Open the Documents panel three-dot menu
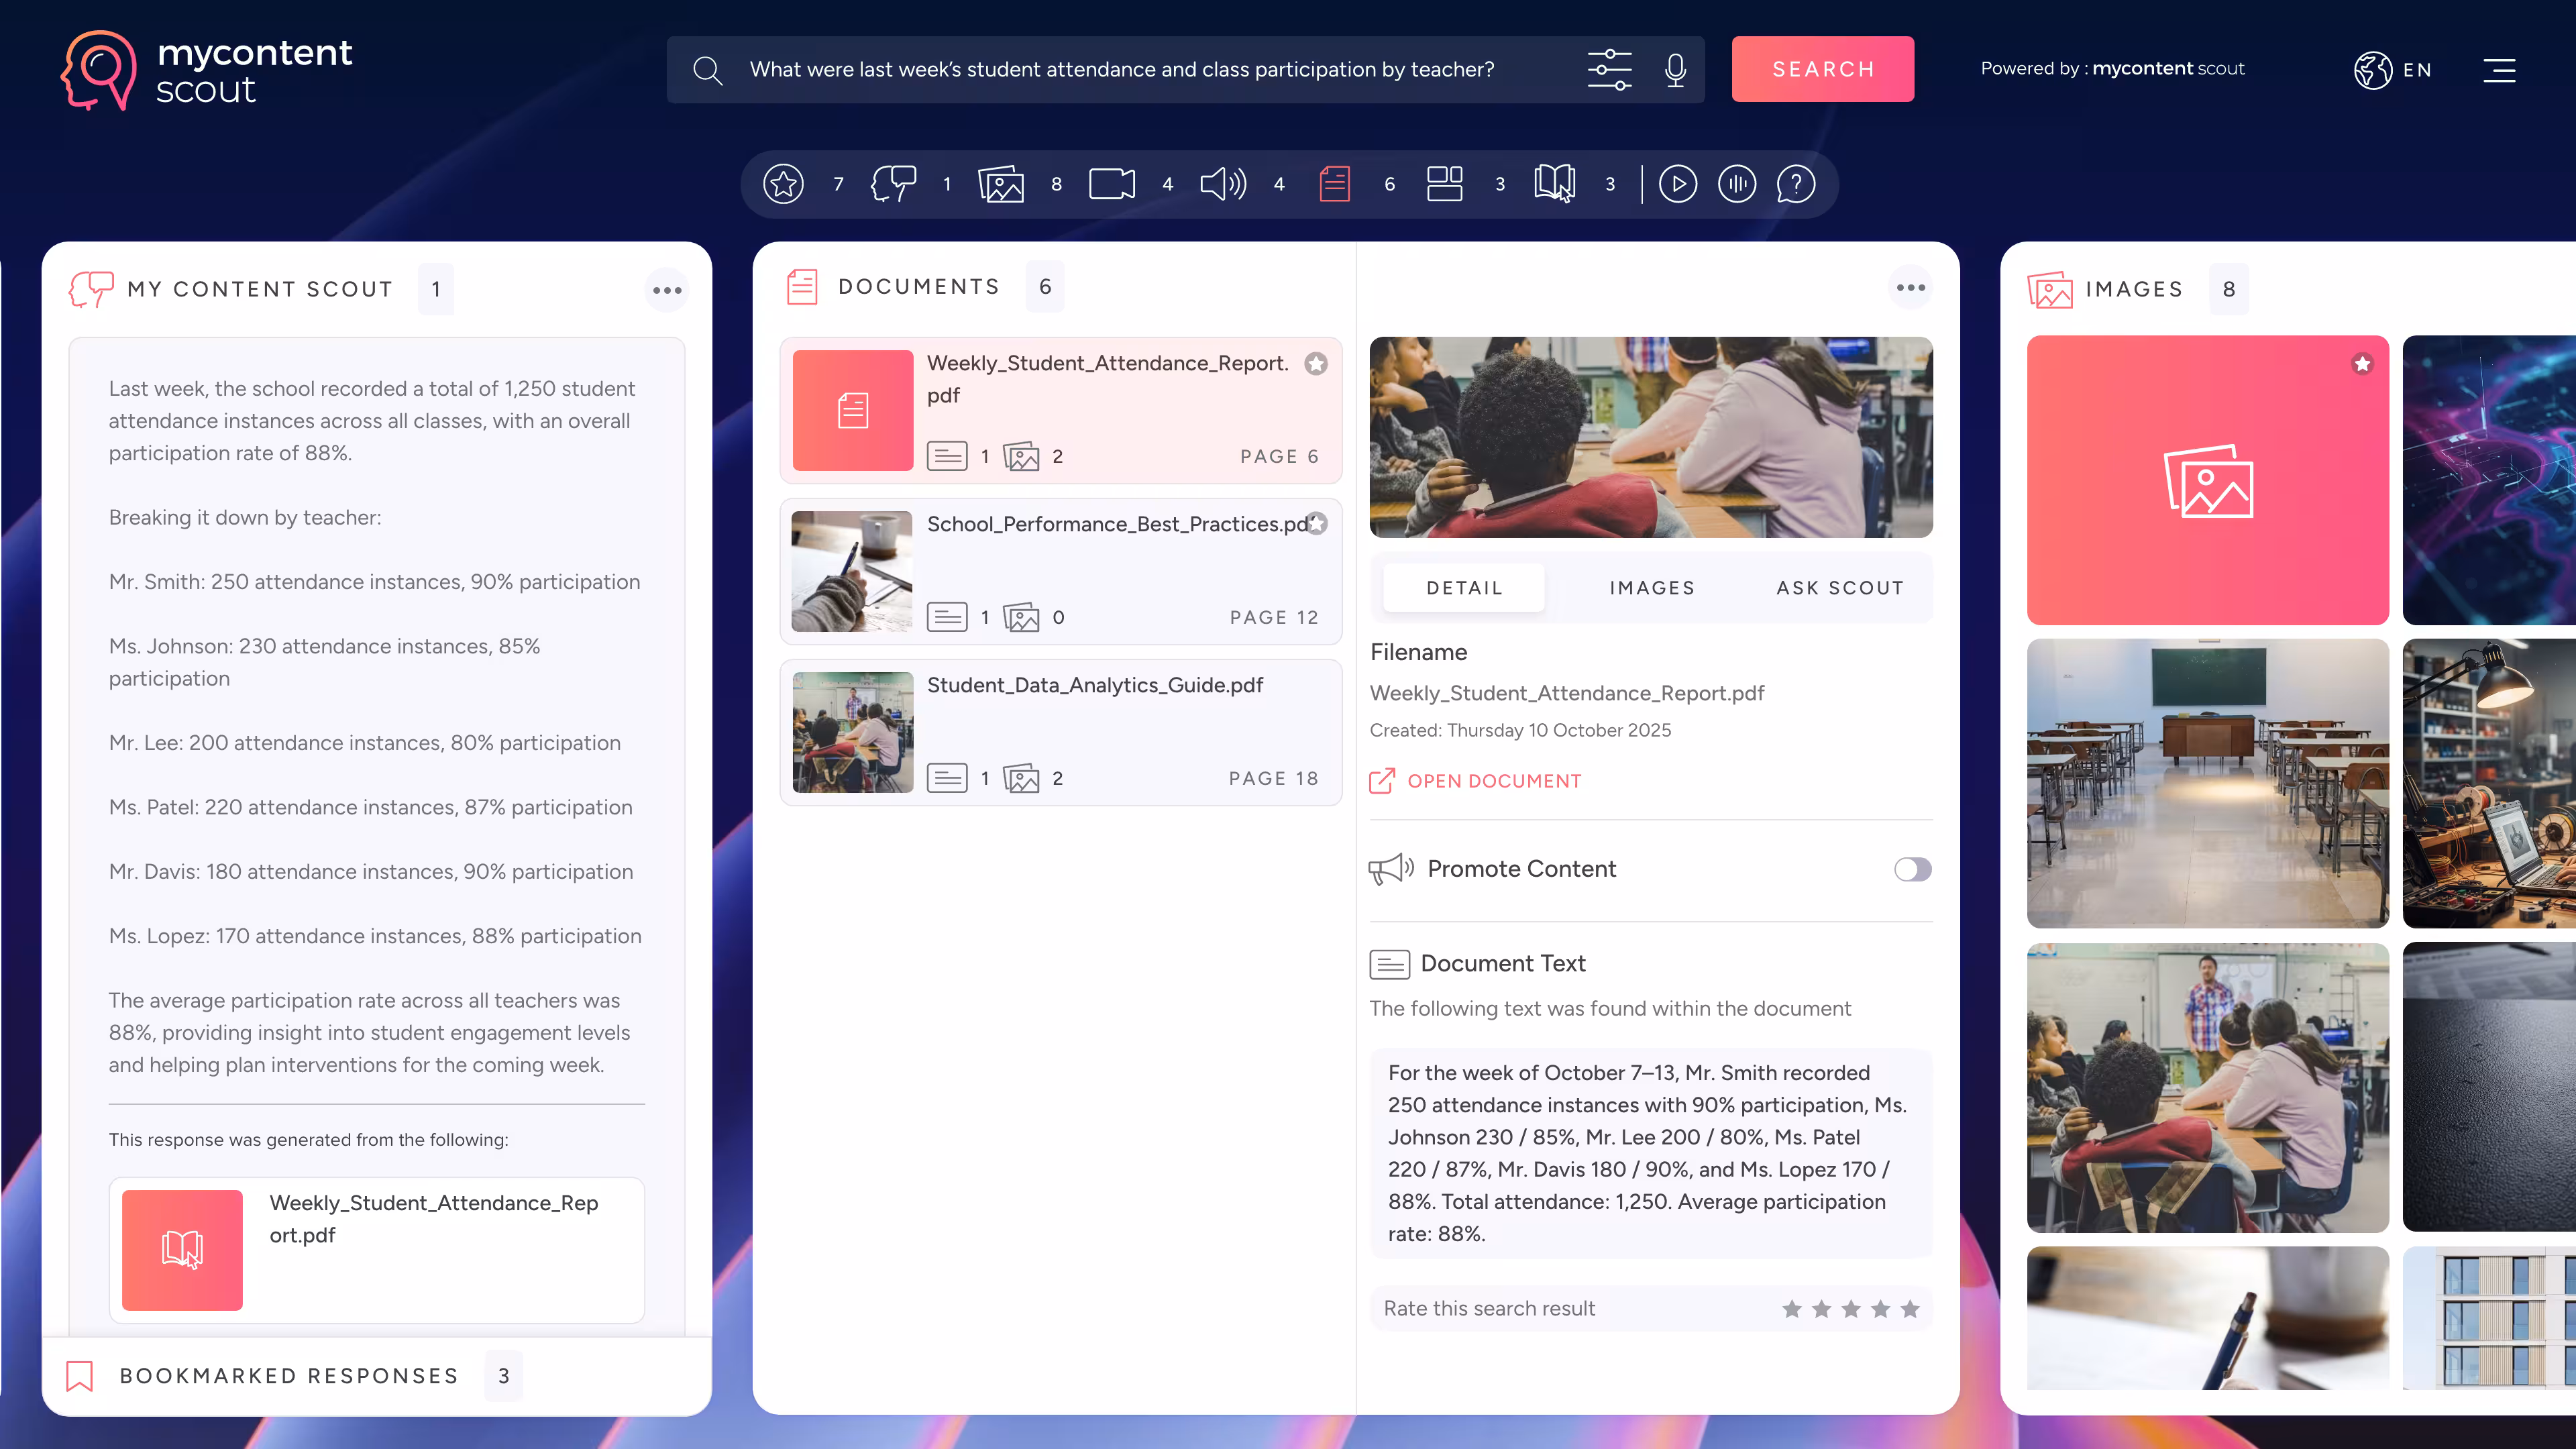This screenshot has width=2576, height=1449. pyautogui.click(x=1910, y=288)
